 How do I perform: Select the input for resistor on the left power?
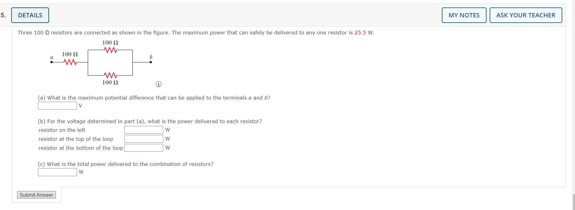click(143, 130)
